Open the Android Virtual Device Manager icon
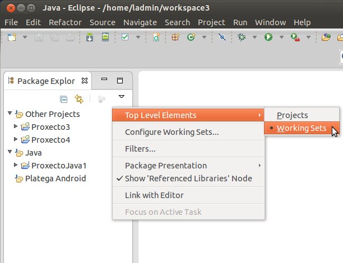The height and width of the screenshot is (263, 343). coord(105,37)
